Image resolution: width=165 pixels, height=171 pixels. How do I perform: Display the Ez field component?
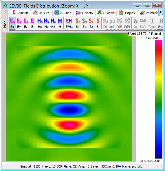(x=26, y=23)
